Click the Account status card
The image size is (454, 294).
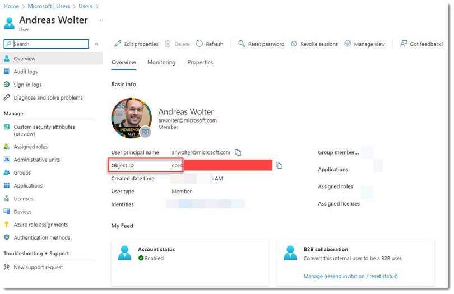tap(190, 263)
